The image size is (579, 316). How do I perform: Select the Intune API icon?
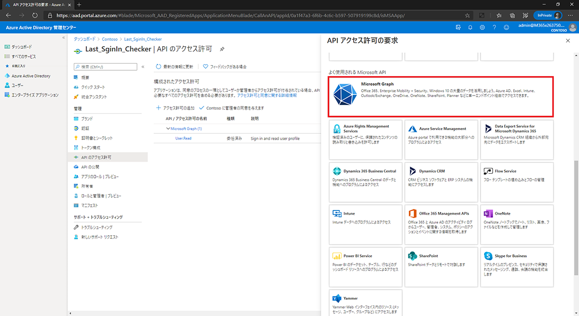click(x=337, y=213)
